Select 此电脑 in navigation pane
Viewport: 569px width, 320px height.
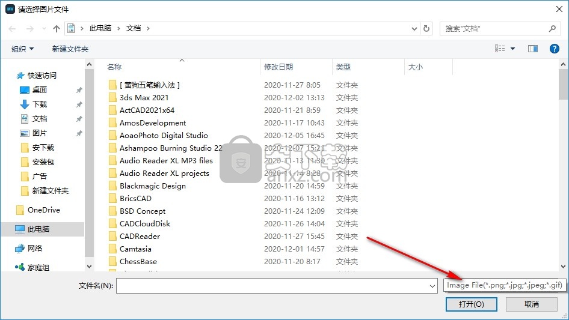[43, 229]
